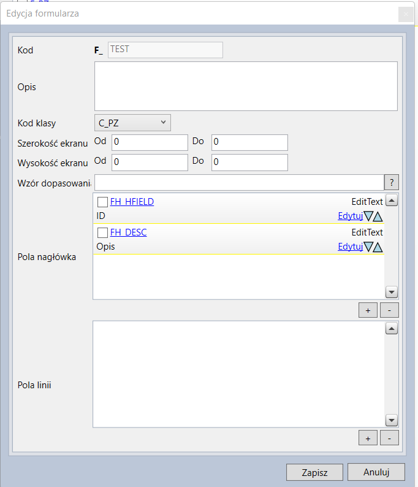
Task: Open the FH_DESC field link
Action: point(129,232)
